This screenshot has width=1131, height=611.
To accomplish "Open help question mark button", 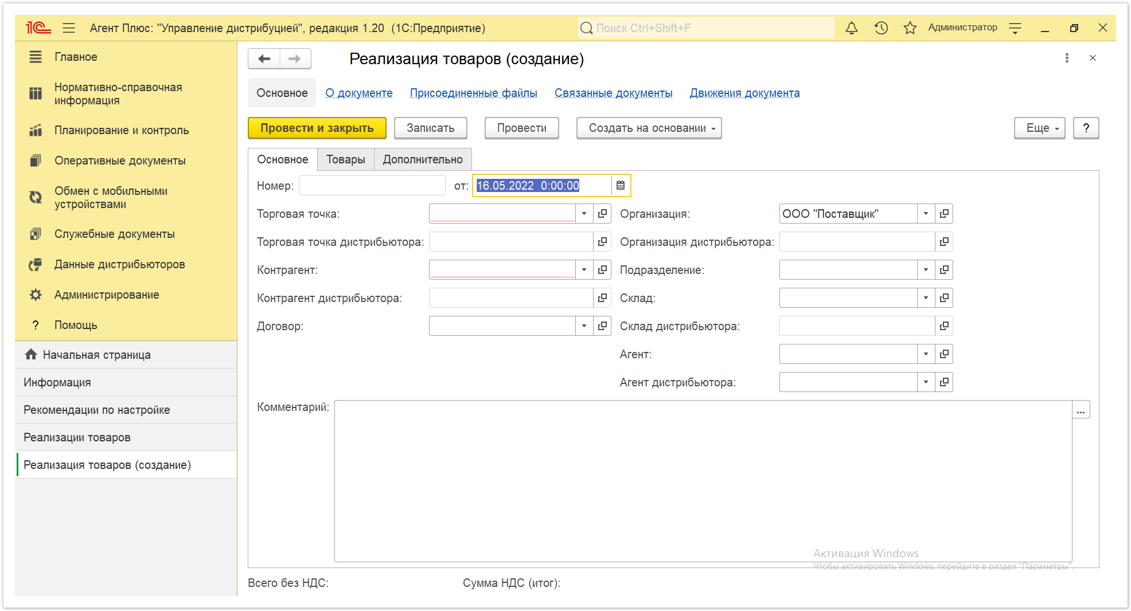I will tap(1086, 128).
